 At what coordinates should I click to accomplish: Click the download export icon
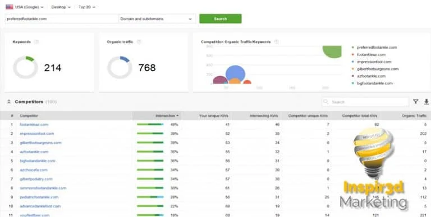427,102
